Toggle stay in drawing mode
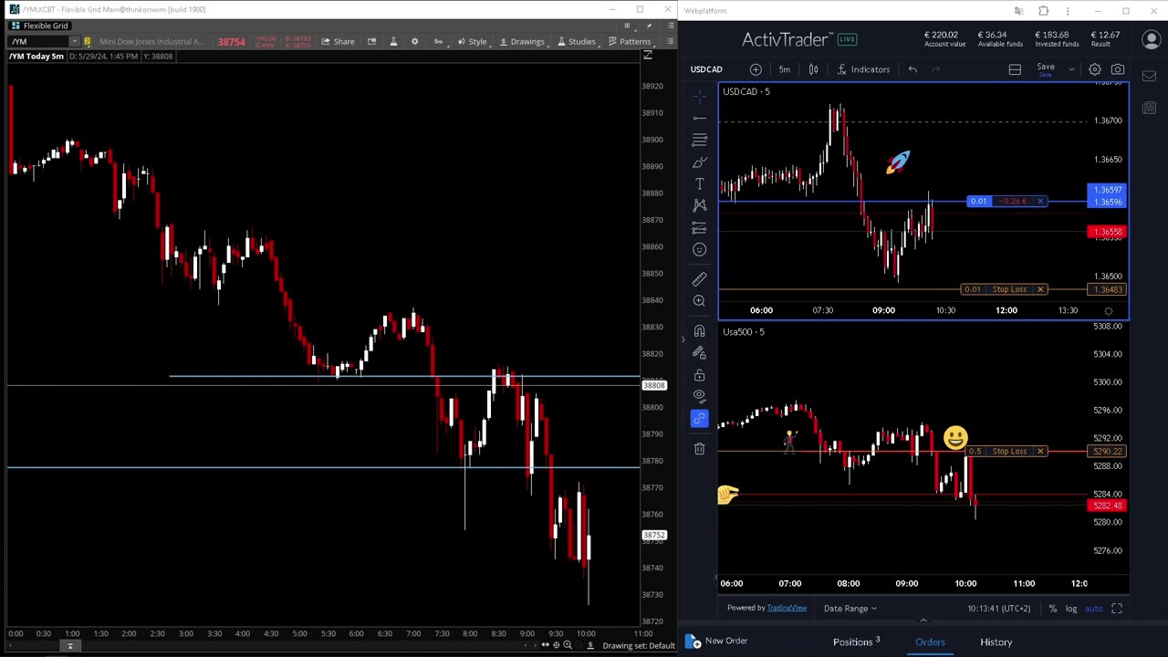 (x=699, y=352)
